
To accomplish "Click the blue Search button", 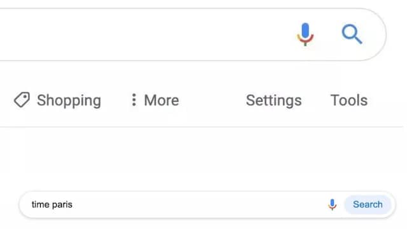I will [x=368, y=205].
